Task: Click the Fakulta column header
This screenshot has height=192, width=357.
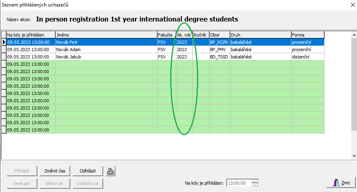Action: (x=166, y=35)
